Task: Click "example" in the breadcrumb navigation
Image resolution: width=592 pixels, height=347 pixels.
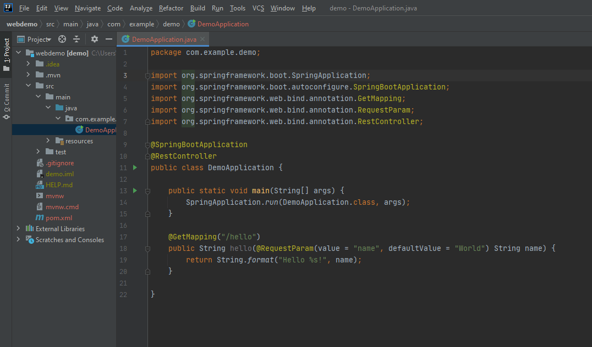Action: coord(142,24)
